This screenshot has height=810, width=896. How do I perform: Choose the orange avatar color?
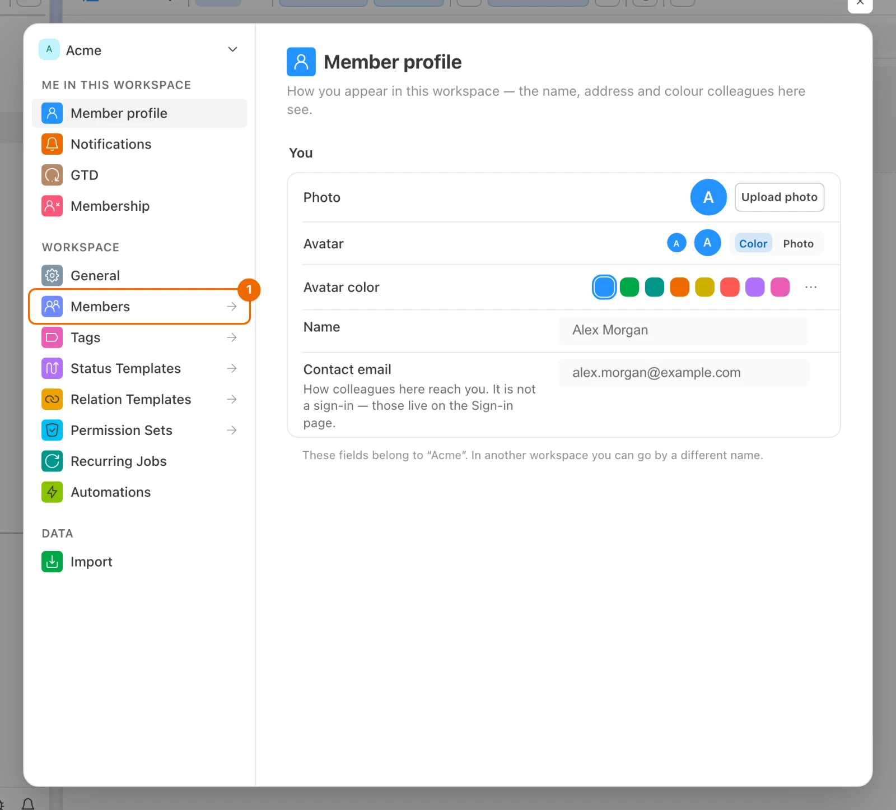(x=679, y=287)
